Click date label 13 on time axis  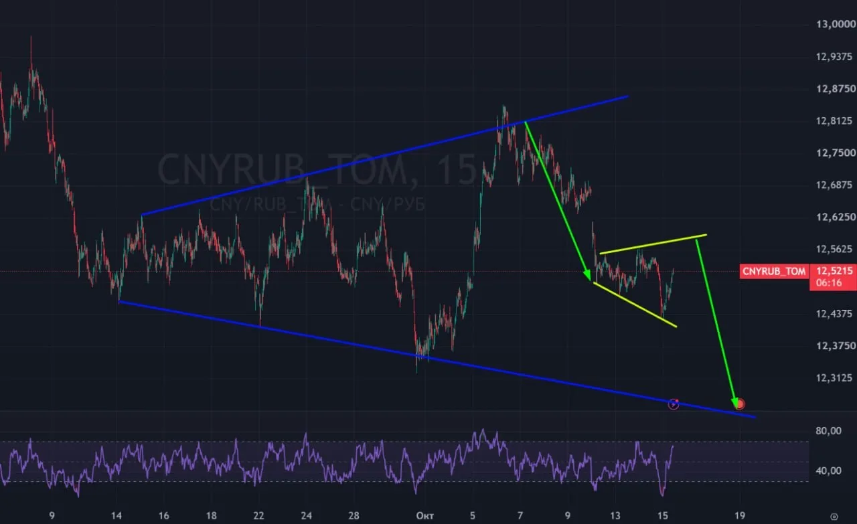tap(615, 516)
